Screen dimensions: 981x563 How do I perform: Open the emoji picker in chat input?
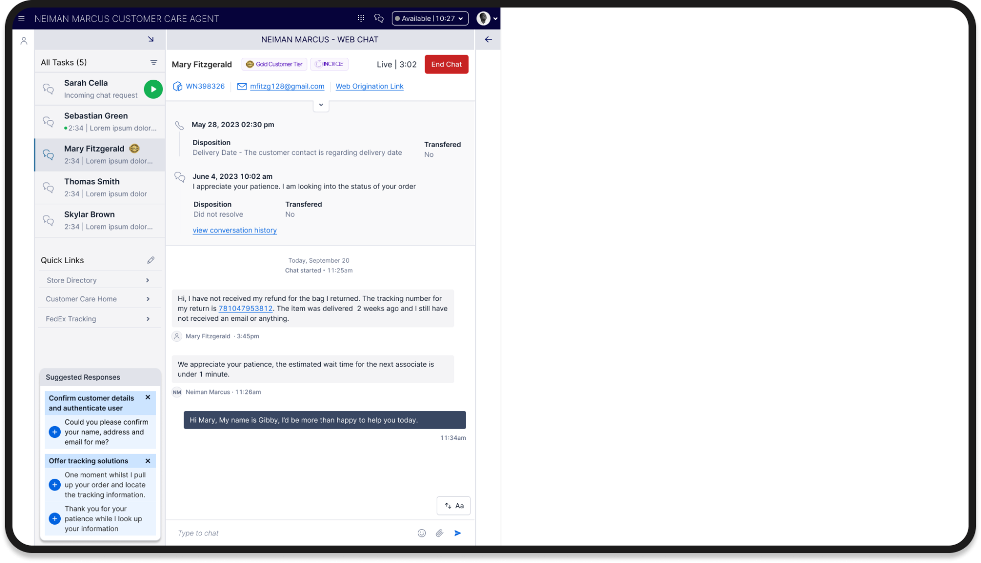click(x=422, y=533)
